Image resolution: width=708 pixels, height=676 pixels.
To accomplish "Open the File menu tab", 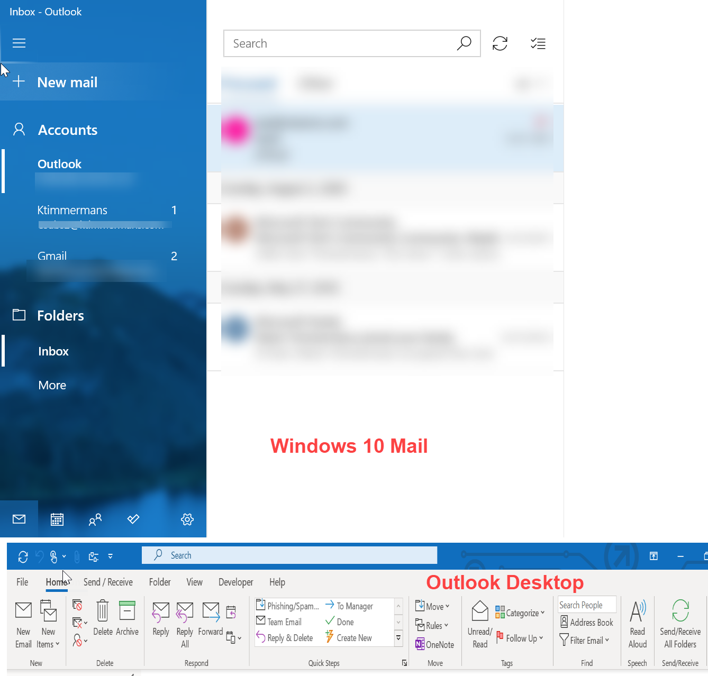I will 22,582.
